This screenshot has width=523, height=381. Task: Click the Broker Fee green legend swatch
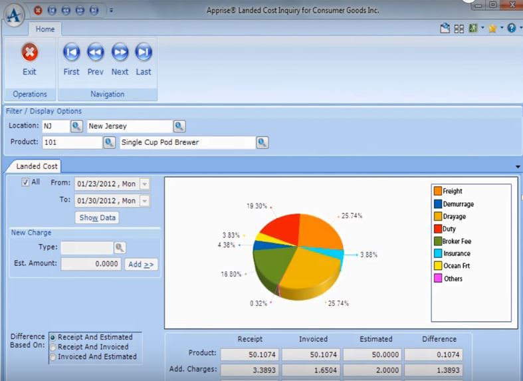click(x=438, y=241)
